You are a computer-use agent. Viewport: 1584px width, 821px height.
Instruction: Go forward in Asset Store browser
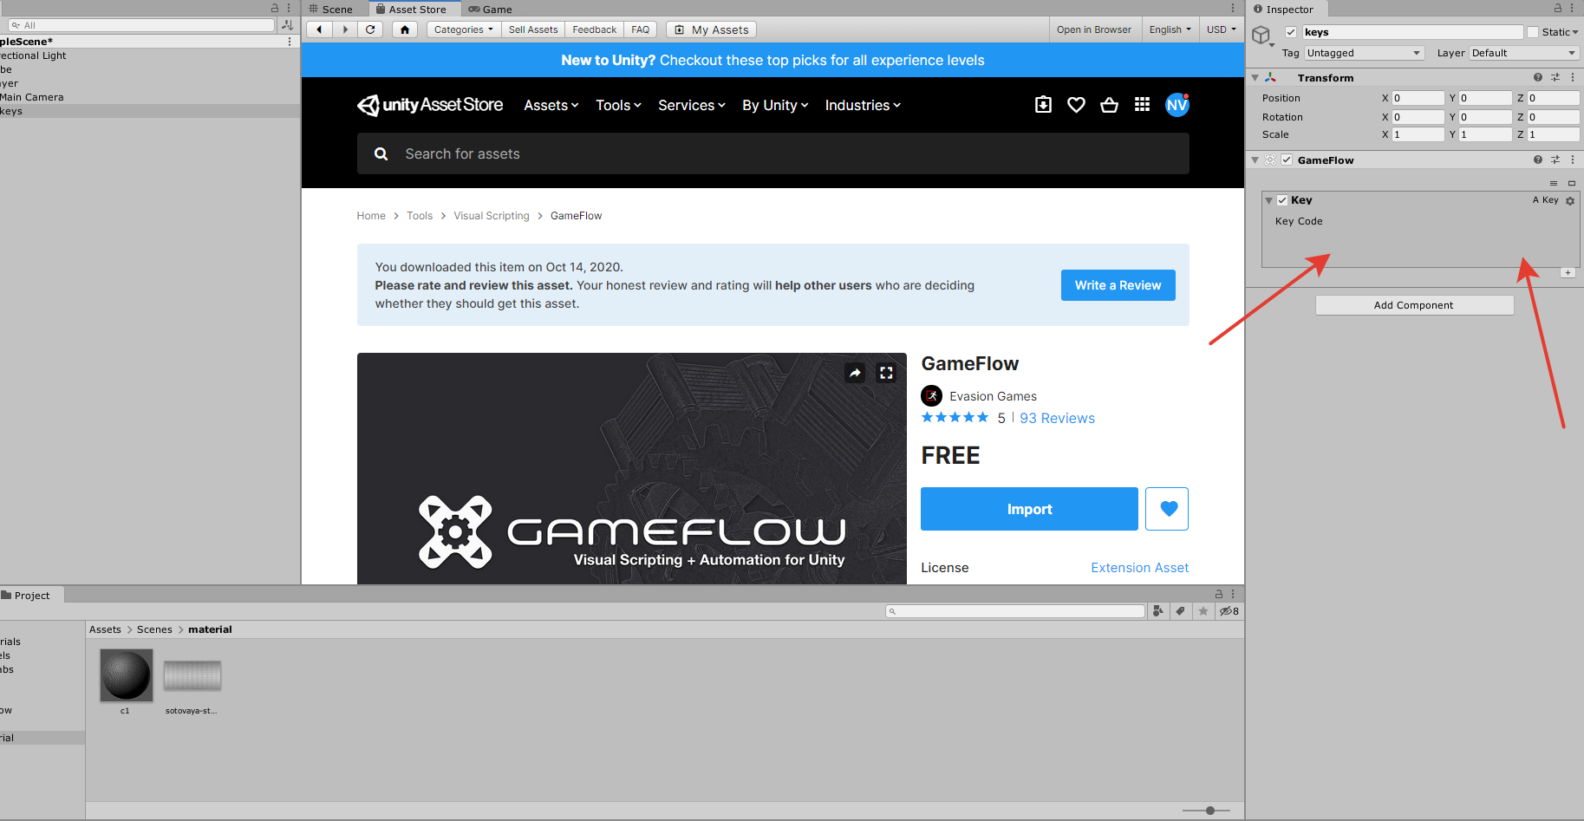[x=345, y=29]
